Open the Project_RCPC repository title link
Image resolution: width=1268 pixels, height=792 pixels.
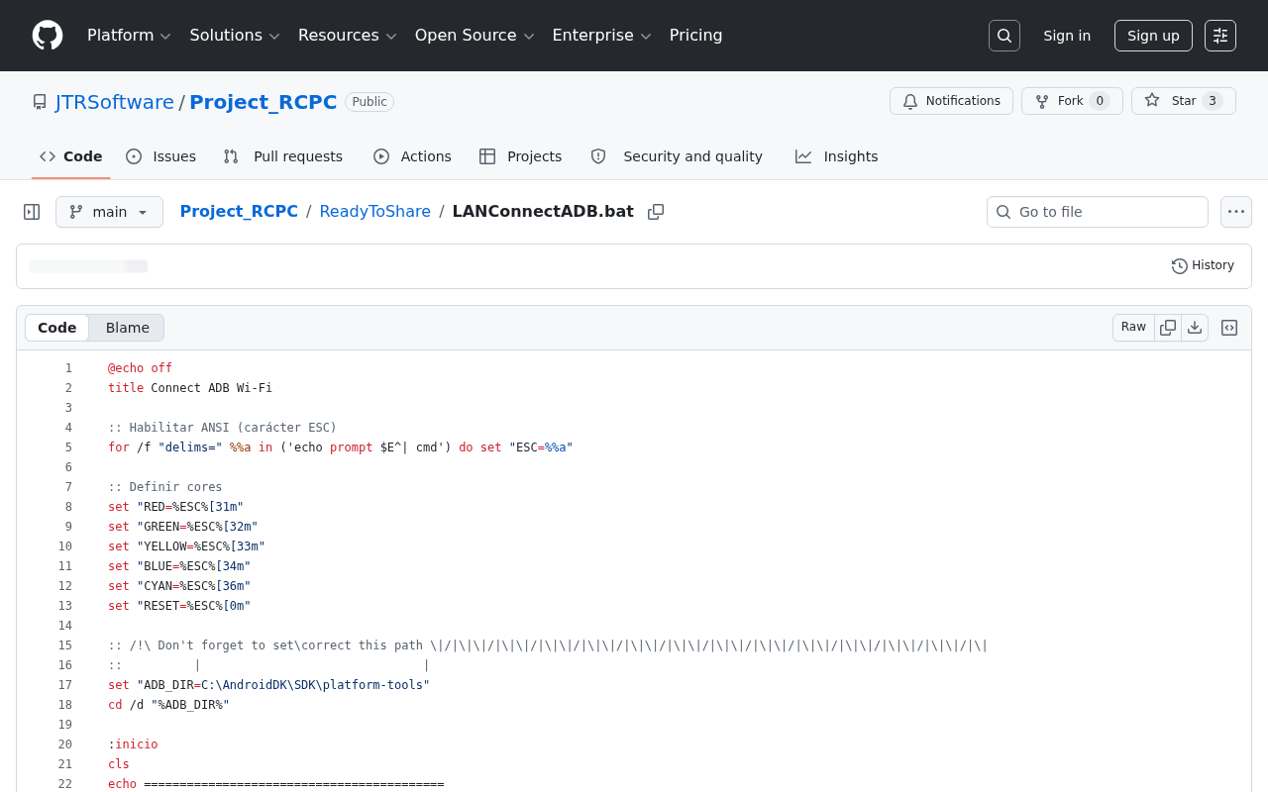(x=264, y=102)
